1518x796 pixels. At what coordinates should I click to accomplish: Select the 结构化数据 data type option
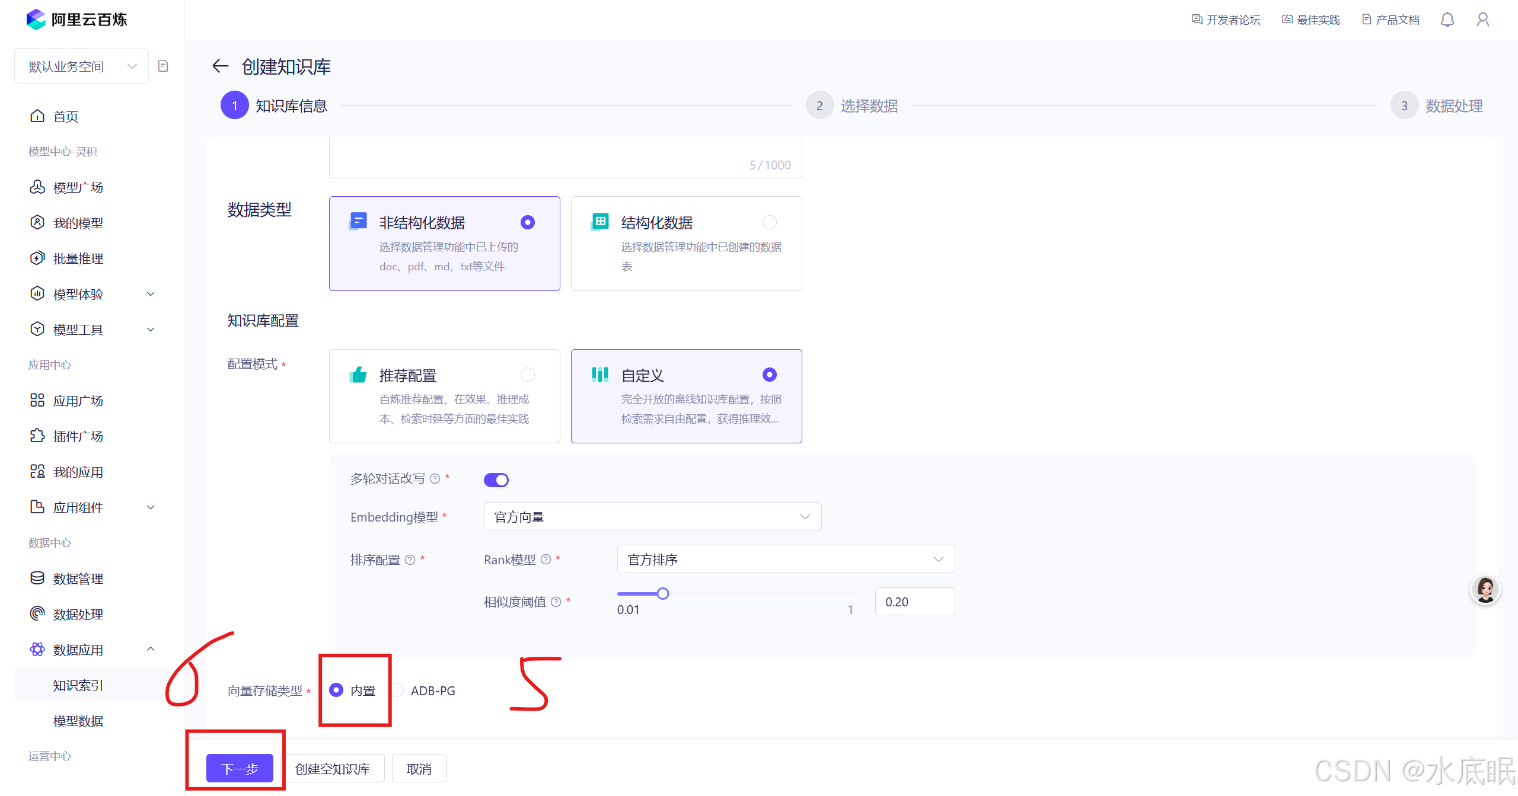tap(686, 243)
